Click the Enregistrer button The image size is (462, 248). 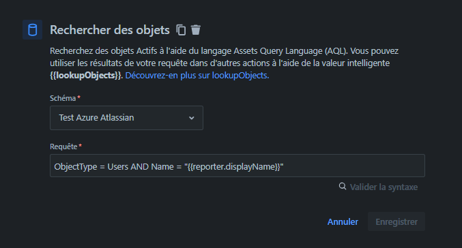click(x=396, y=222)
